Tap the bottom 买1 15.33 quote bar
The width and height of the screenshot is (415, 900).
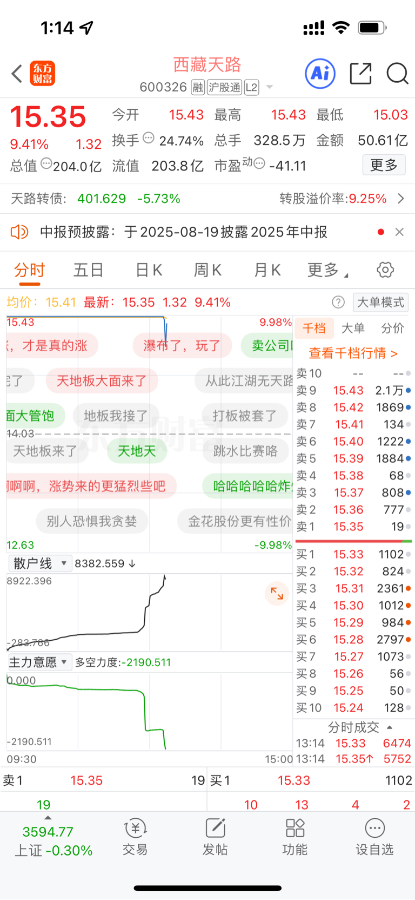tap(311, 780)
